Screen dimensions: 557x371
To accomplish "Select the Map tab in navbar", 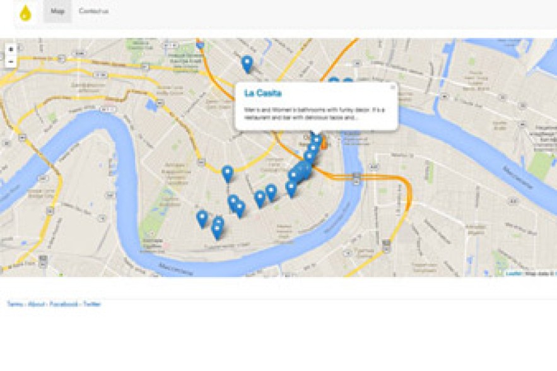I will point(57,11).
